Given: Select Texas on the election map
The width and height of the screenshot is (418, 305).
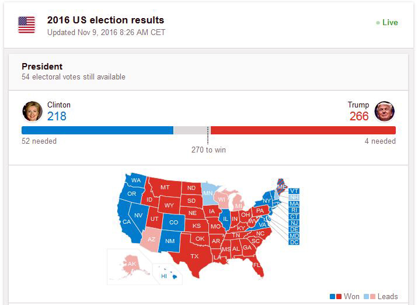Looking at the screenshot, I should coord(194,257).
